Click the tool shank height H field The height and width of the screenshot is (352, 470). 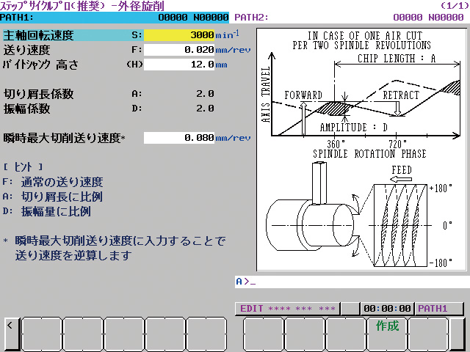tap(179, 65)
